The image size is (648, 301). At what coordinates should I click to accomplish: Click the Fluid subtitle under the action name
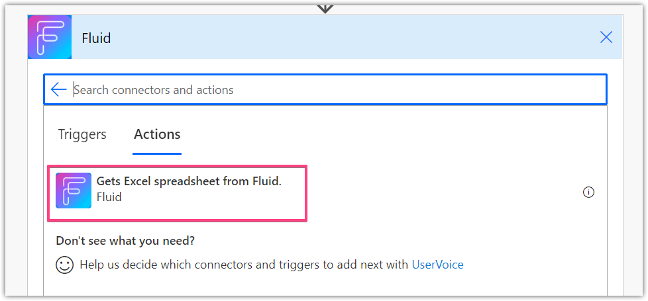pyautogui.click(x=109, y=197)
